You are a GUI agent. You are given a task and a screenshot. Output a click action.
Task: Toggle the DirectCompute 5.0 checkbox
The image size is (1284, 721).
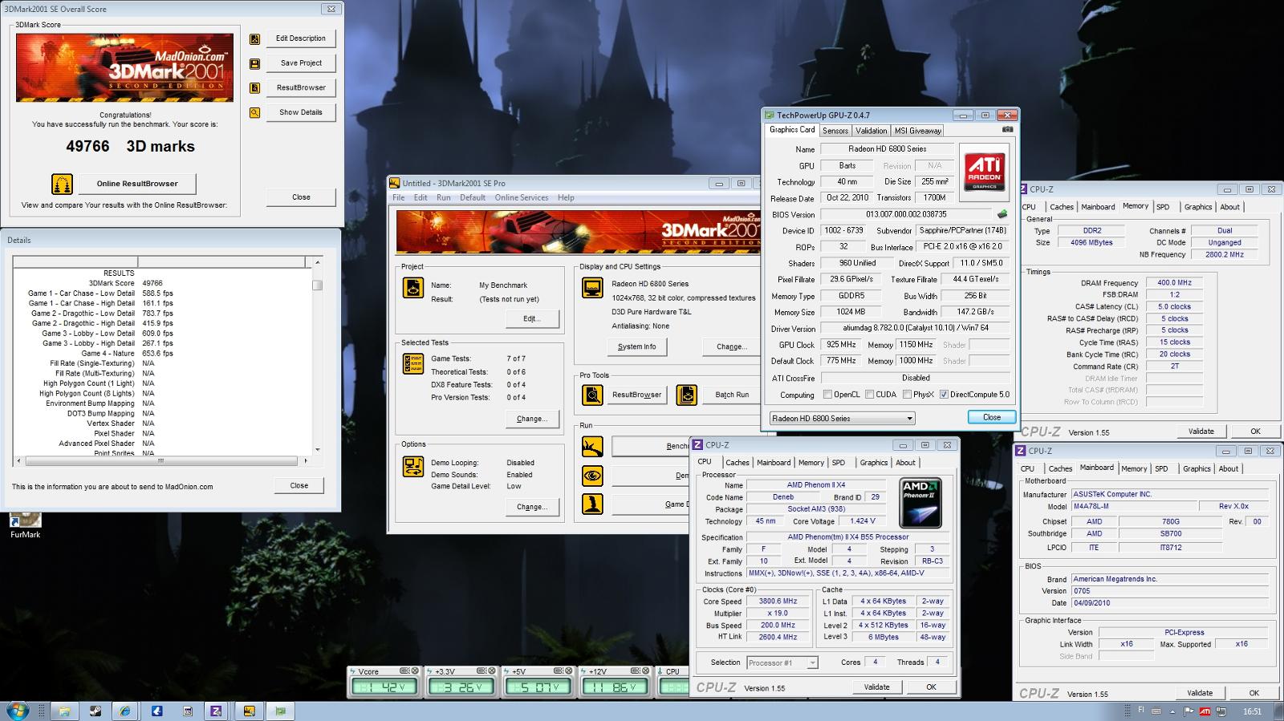(944, 395)
